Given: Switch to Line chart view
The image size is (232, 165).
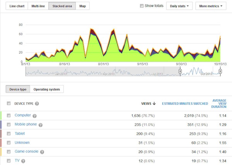Looking at the screenshot, I should (x=16, y=6).
